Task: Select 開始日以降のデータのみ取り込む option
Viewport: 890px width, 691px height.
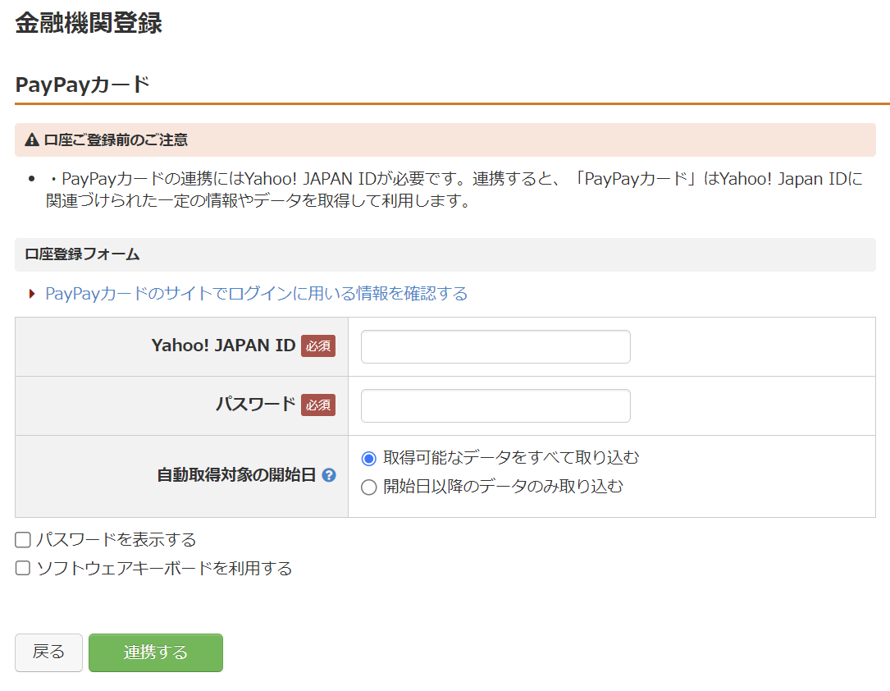Action: tap(368, 488)
